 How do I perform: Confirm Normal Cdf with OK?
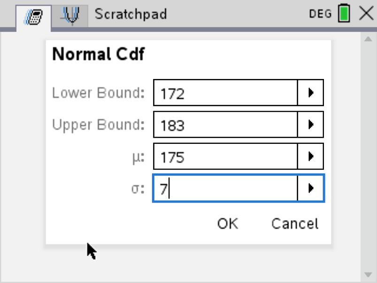[228, 224]
